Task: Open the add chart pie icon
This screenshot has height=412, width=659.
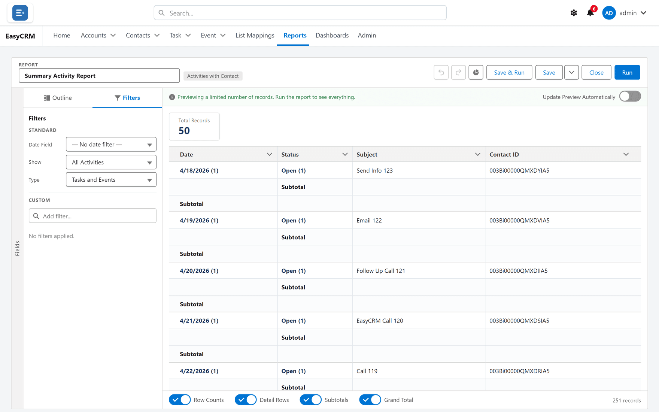Action: coord(476,72)
